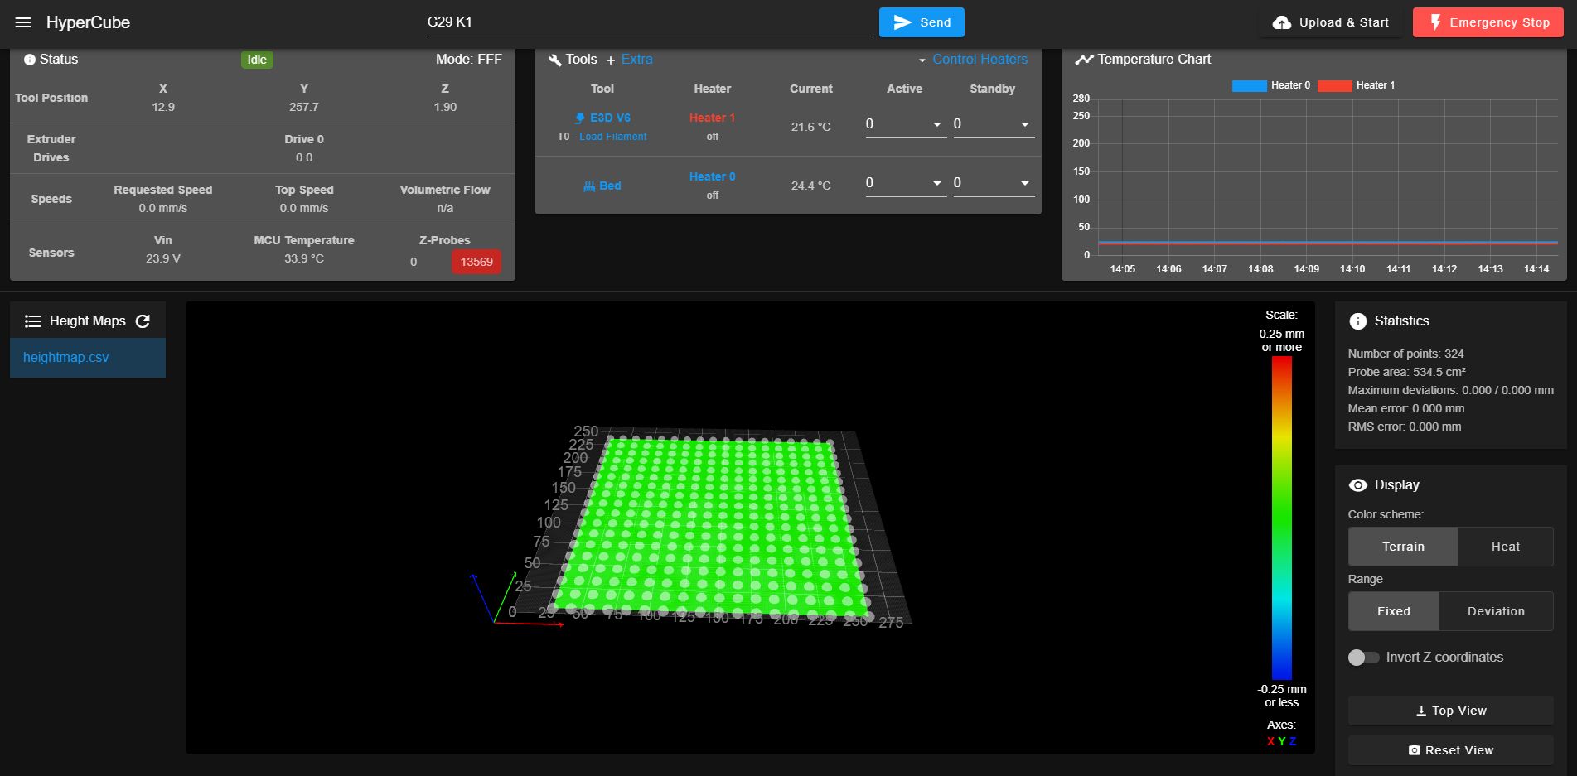Screen dimensions: 1577x776
Task: Click the lightning bolt Emergency Stop icon
Action: coord(1435,22)
